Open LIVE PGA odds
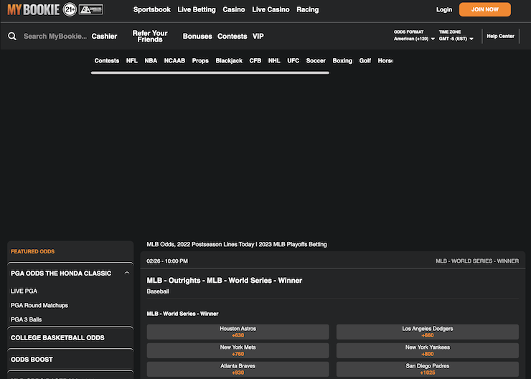 tap(24, 291)
